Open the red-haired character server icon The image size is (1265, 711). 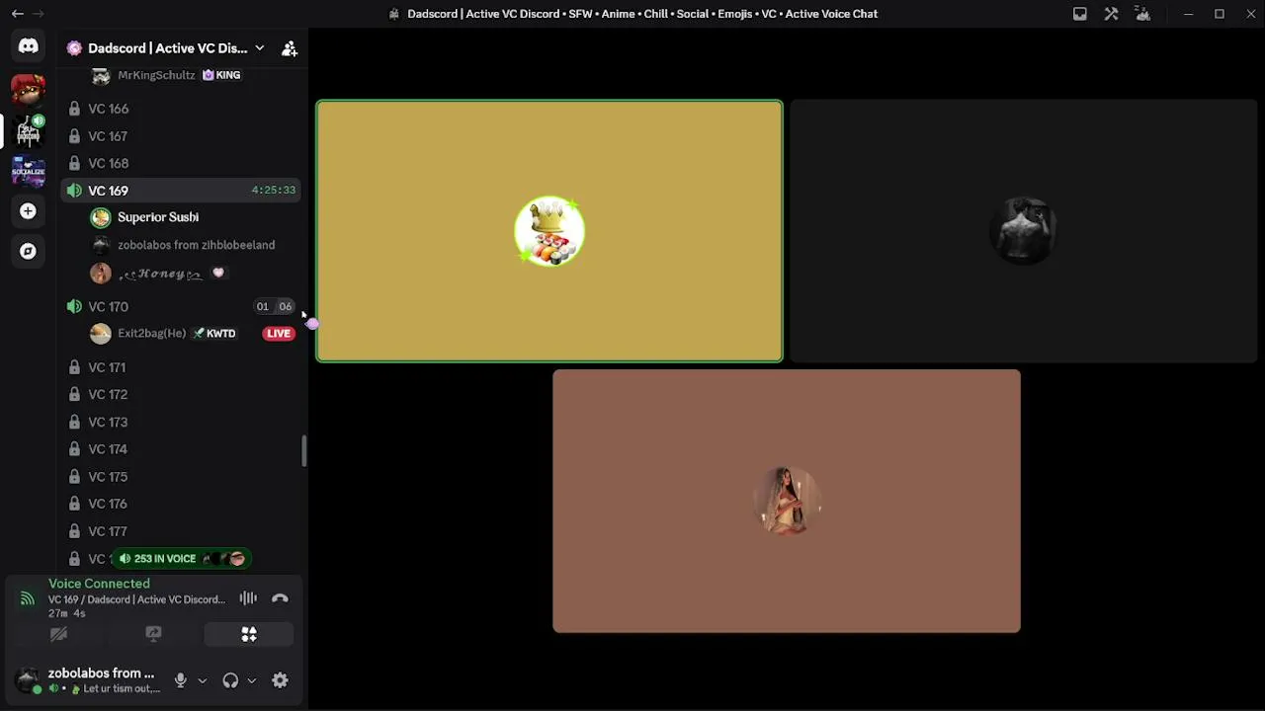(28, 90)
